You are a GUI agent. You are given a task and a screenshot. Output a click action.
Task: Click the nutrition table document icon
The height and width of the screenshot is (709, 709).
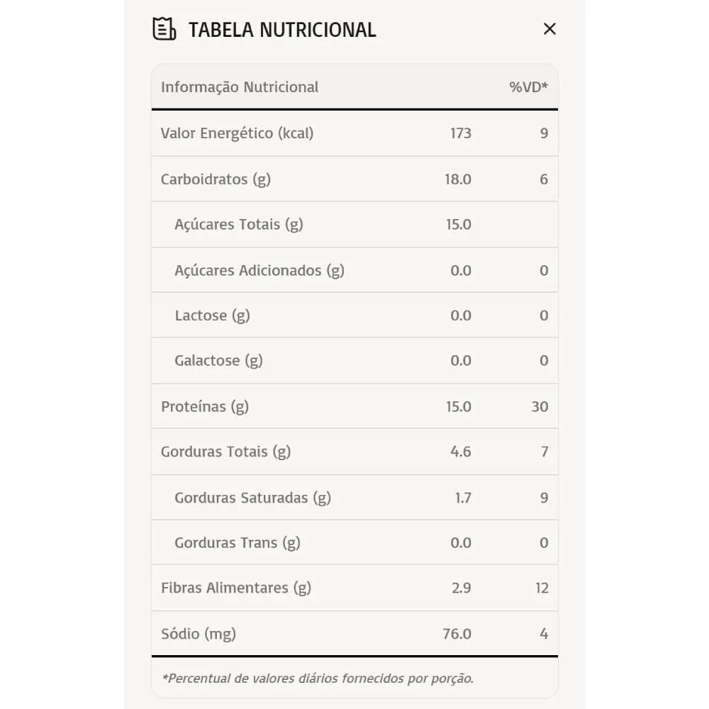click(164, 29)
